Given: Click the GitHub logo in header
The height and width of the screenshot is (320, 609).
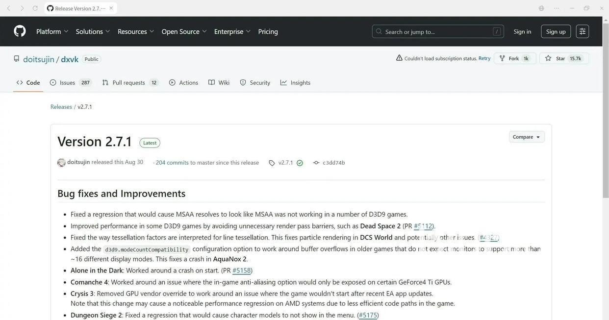Looking at the screenshot, I should [x=20, y=31].
